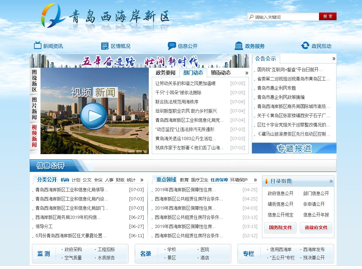Select the 图片新闻 side tab

point(34,108)
